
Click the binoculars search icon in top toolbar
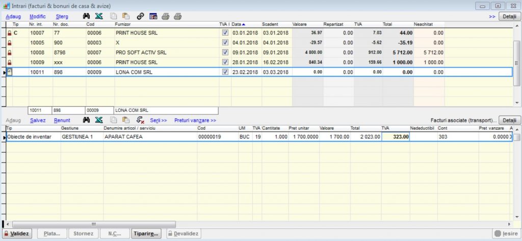(87, 16)
